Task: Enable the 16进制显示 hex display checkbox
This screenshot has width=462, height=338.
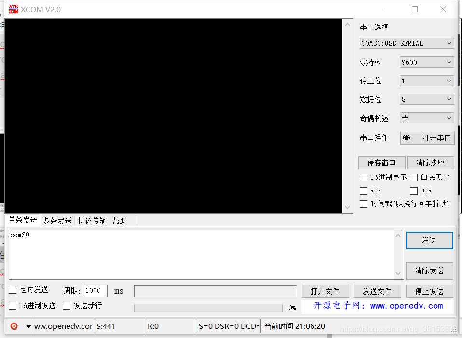Action: (x=364, y=177)
